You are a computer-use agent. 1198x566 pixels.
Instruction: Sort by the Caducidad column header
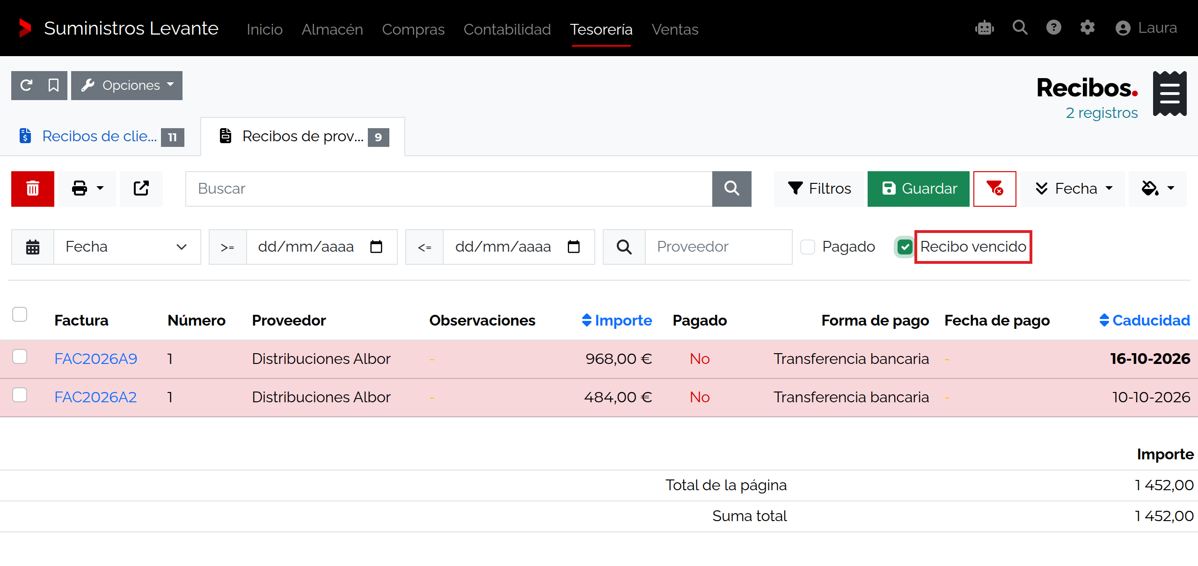[1145, 320]
